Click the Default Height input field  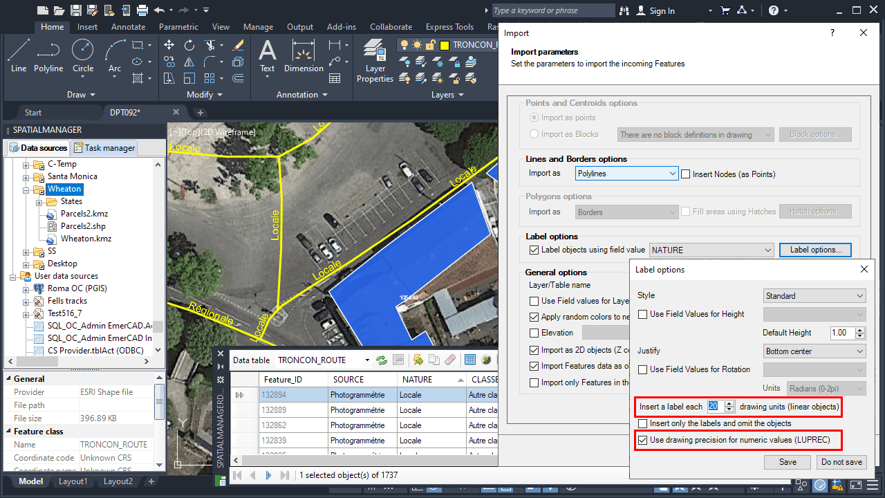[x=839, y=333]
